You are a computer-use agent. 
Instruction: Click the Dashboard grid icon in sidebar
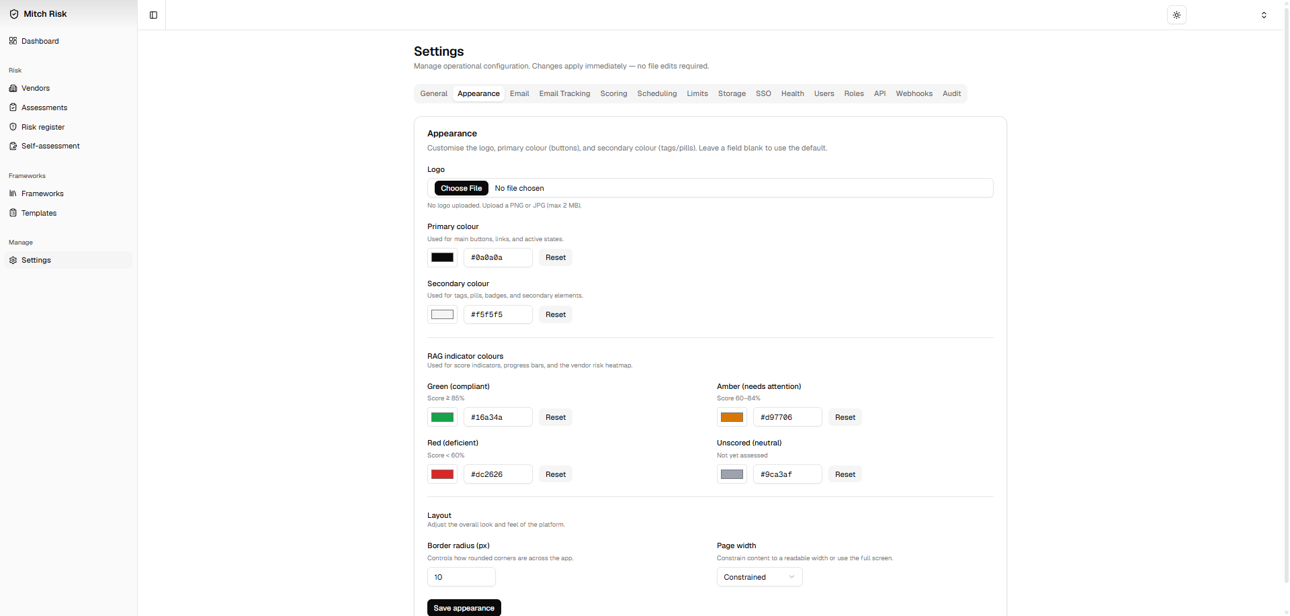tap(13, 41)
